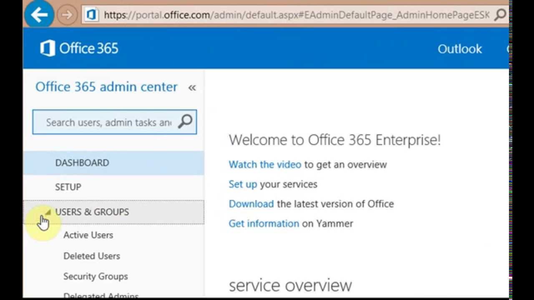The image size is (534, 300).
Task: Click the browser back arrow button
Action: 39,15
